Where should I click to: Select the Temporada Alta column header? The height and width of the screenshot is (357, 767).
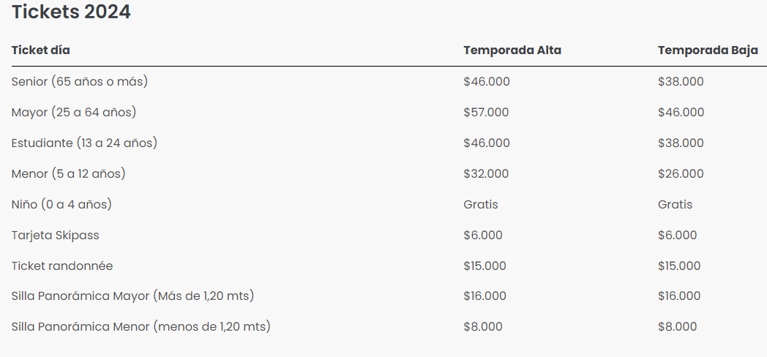click(x=512, y=50)
